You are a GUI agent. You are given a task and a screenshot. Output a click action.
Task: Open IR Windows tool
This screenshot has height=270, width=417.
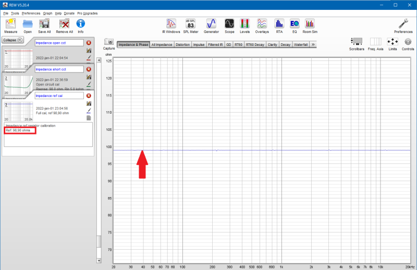[x=171, y=26]
